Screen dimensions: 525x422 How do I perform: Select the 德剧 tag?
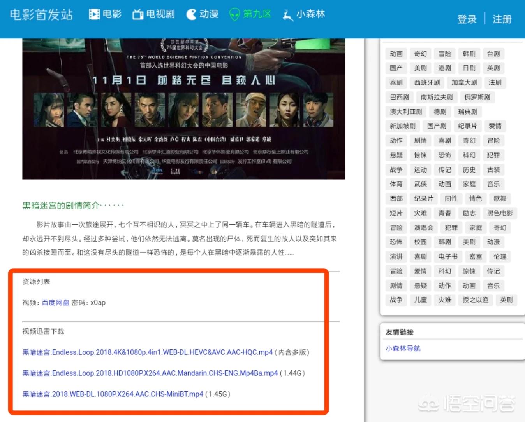click(440, 112)
